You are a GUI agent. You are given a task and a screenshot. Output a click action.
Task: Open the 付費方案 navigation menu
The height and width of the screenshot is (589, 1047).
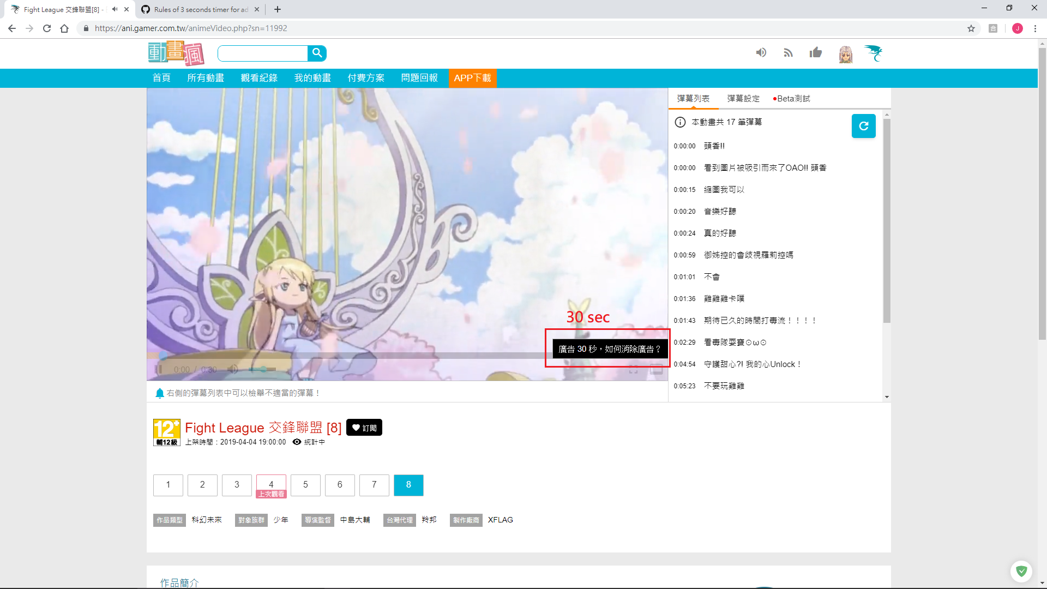coord(366,78)
